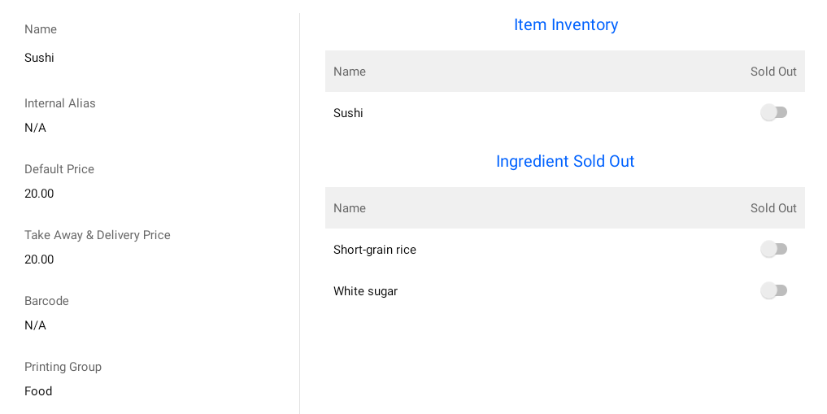Click the Printing Group value Food
Screen dimensions: 827x414
tap(38, 391)
